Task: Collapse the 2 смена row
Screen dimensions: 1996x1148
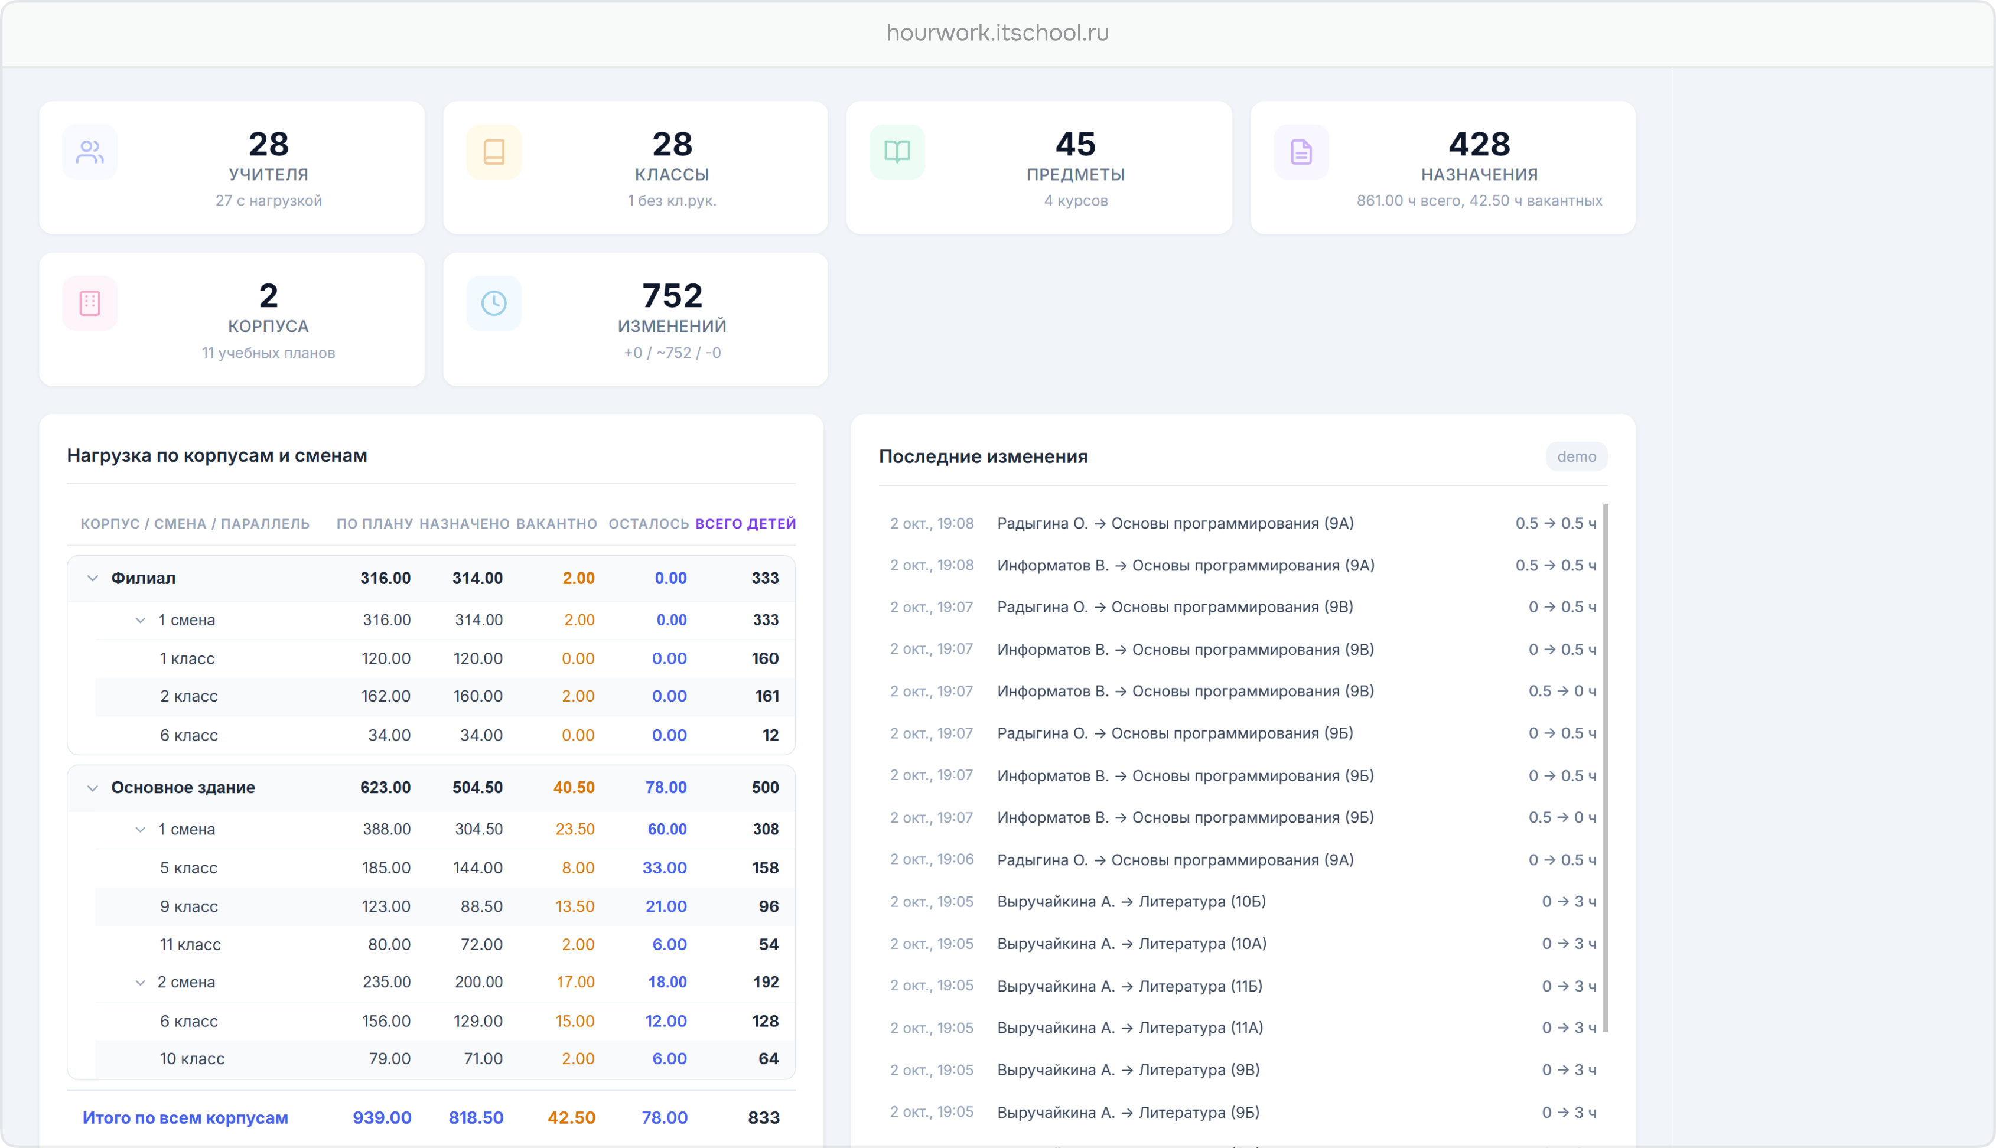Action: (x=141, y=983)
